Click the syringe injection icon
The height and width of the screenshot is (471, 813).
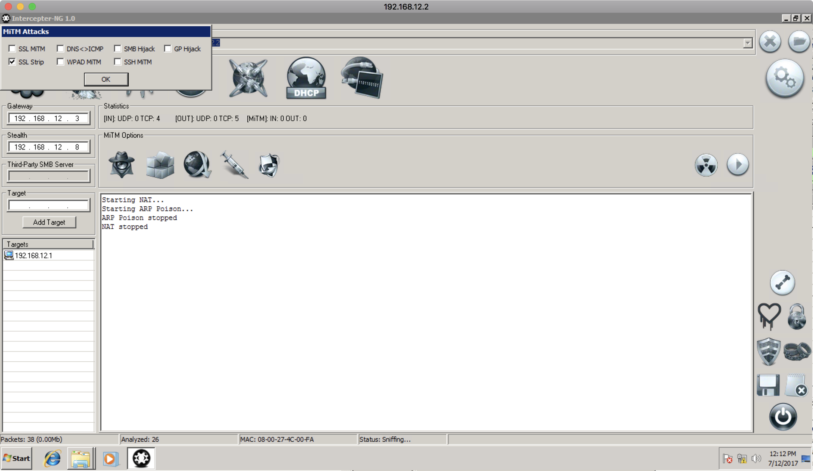[234, 164]
